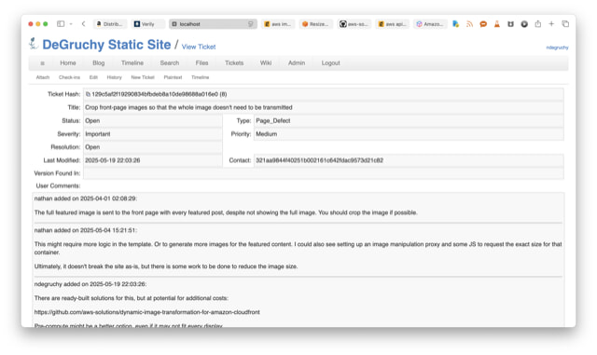Open the Tickets menu item
Viewport: 597px width, 355px height.
tap(234, 62)
